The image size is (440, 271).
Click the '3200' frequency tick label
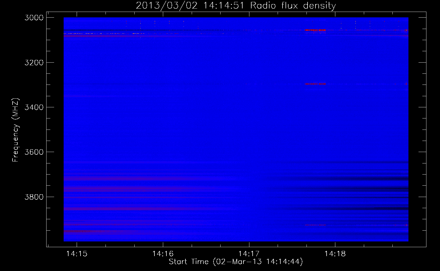tap(34, 63)
